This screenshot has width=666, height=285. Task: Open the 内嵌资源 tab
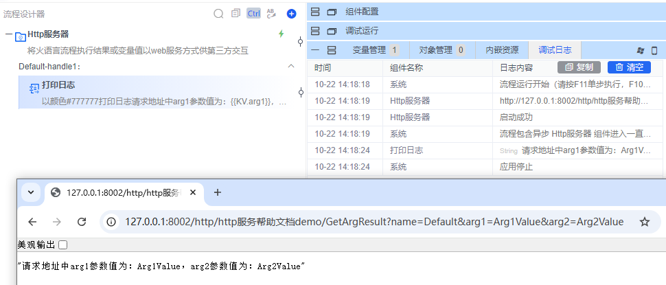coord(502,50)
